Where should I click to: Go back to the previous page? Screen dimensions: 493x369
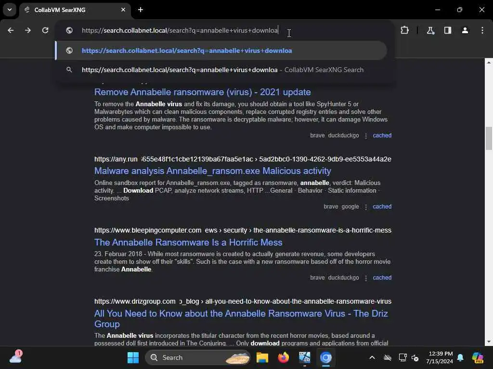click(x=11, y=30)
